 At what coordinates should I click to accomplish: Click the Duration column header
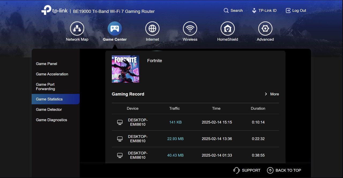click(258, 108)
